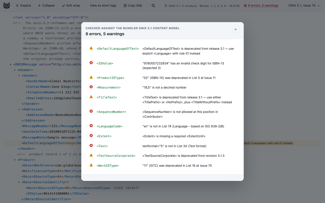The height and width of the screenshot is (203, 325).
Task: Click the GLN code annotation chip
Action: (x=118, y=188)
